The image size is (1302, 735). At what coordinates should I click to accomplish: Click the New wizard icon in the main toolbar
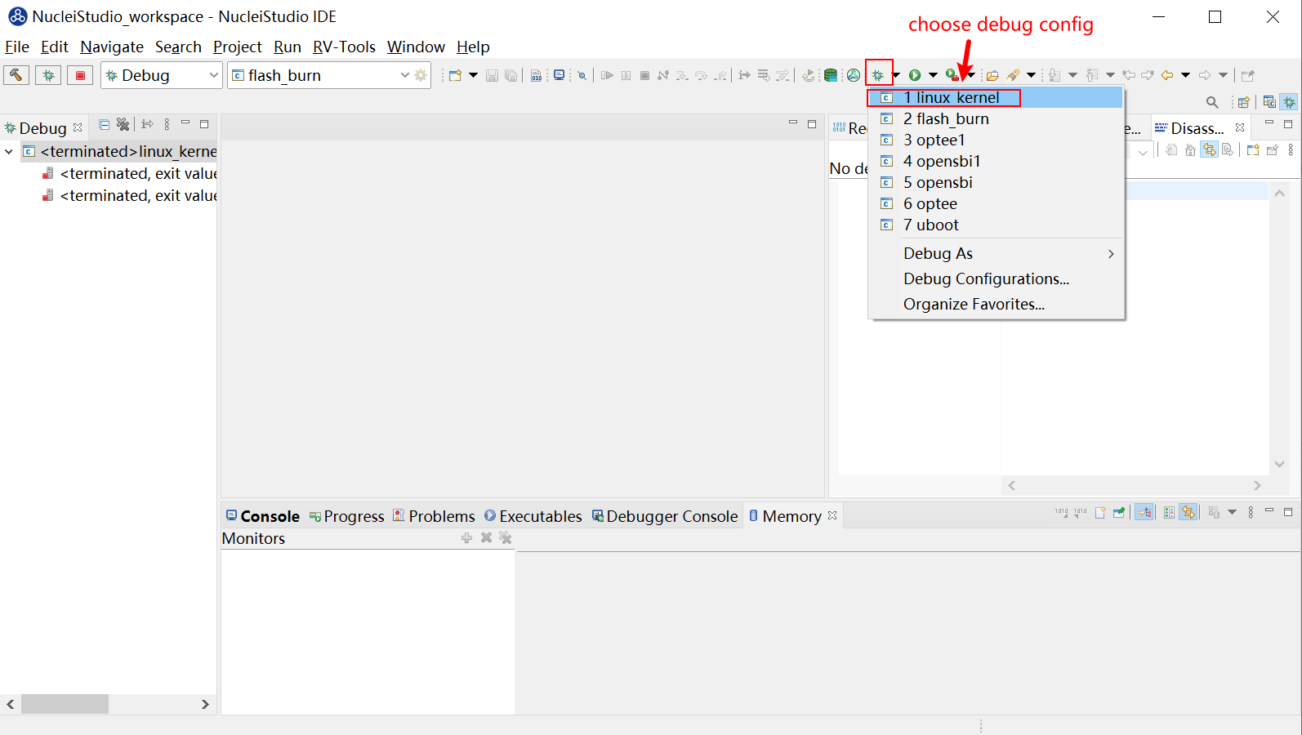point(455,75)
